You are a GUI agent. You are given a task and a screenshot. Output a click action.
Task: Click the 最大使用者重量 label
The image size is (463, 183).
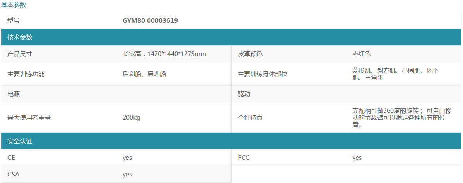click(29, 117)
